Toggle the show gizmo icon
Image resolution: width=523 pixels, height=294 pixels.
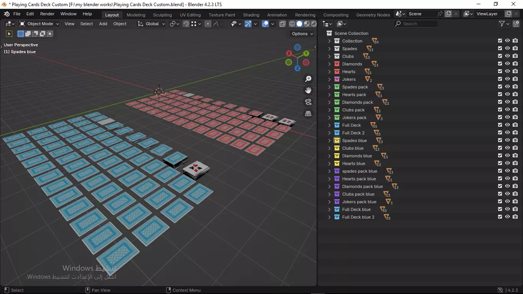tap(248, 24)
